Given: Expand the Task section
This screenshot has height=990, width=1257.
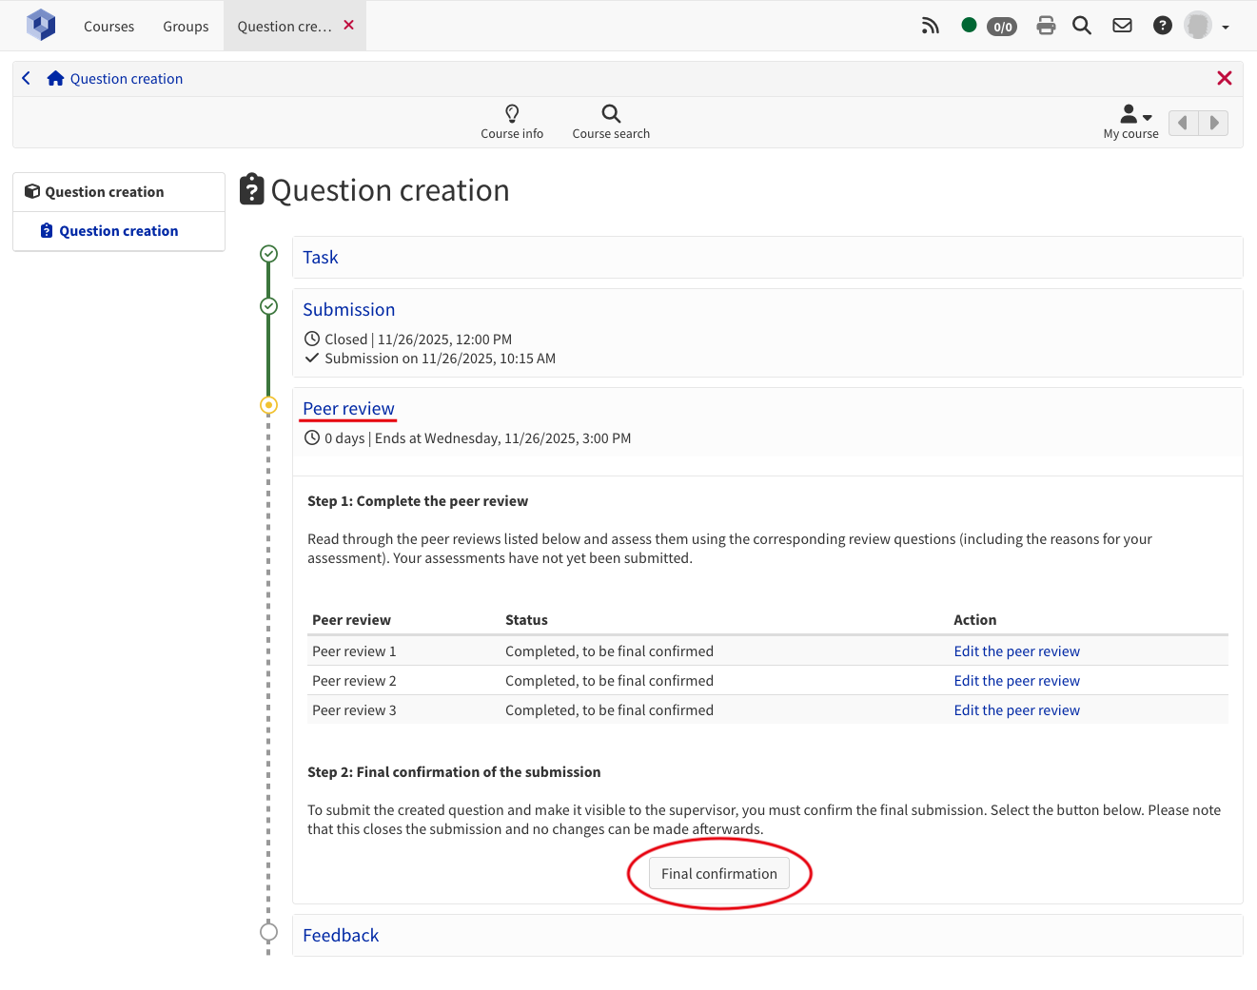Looking at the screenshot, I should click(x=321, y=258).
